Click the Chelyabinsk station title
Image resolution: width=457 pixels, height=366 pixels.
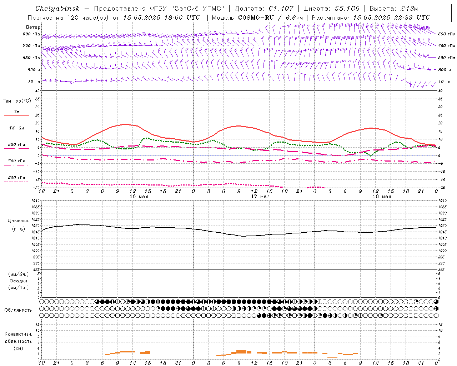coord(57,9)
